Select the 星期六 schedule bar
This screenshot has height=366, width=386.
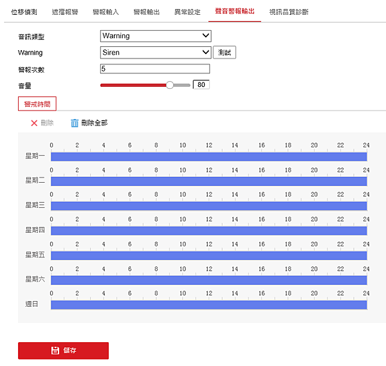pos(208,280)
